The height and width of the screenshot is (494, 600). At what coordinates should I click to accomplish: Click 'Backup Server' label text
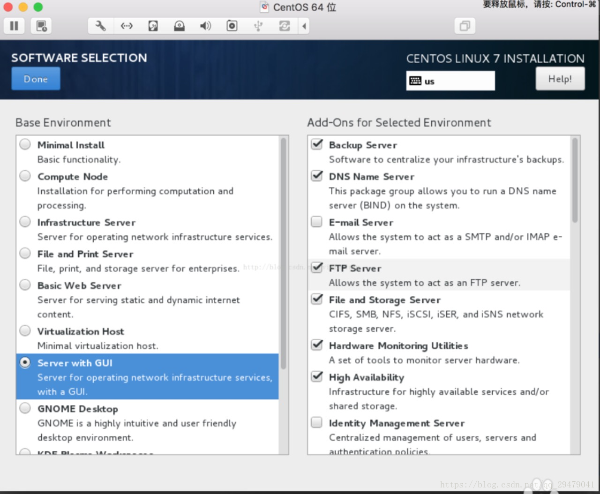[x=363, y=145]
